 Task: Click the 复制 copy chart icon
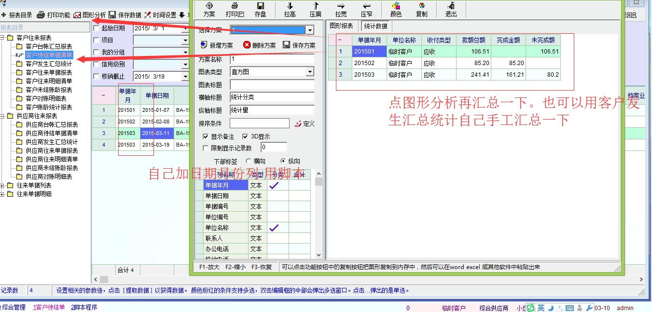point(421,9)
